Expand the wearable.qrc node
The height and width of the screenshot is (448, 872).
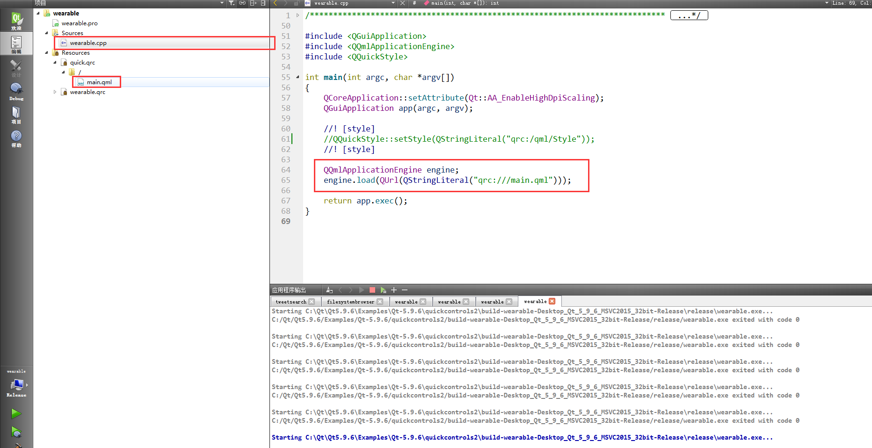point(55,92)
